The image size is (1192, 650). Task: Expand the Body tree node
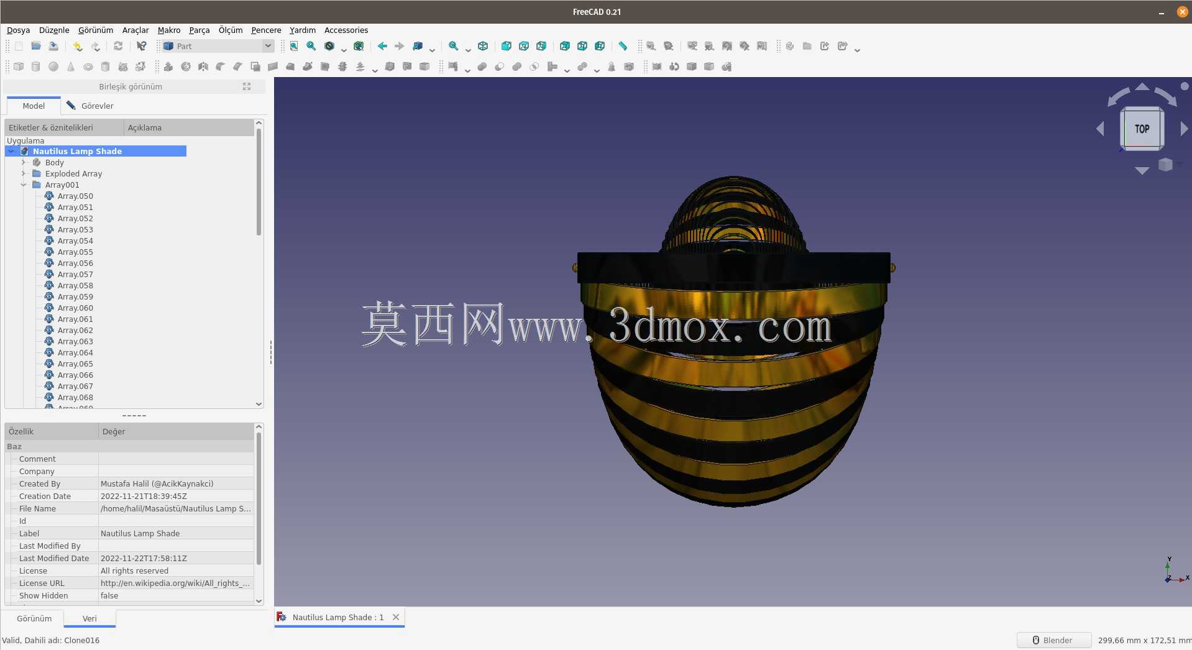[x=24, y=162]
